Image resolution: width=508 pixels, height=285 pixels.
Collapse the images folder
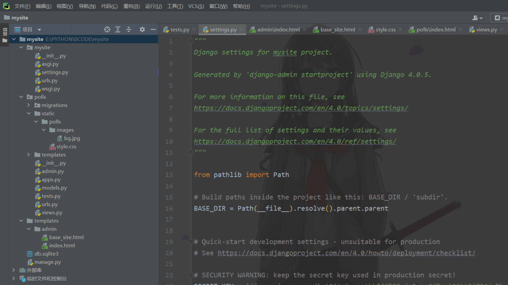click(x=44, y=130)
